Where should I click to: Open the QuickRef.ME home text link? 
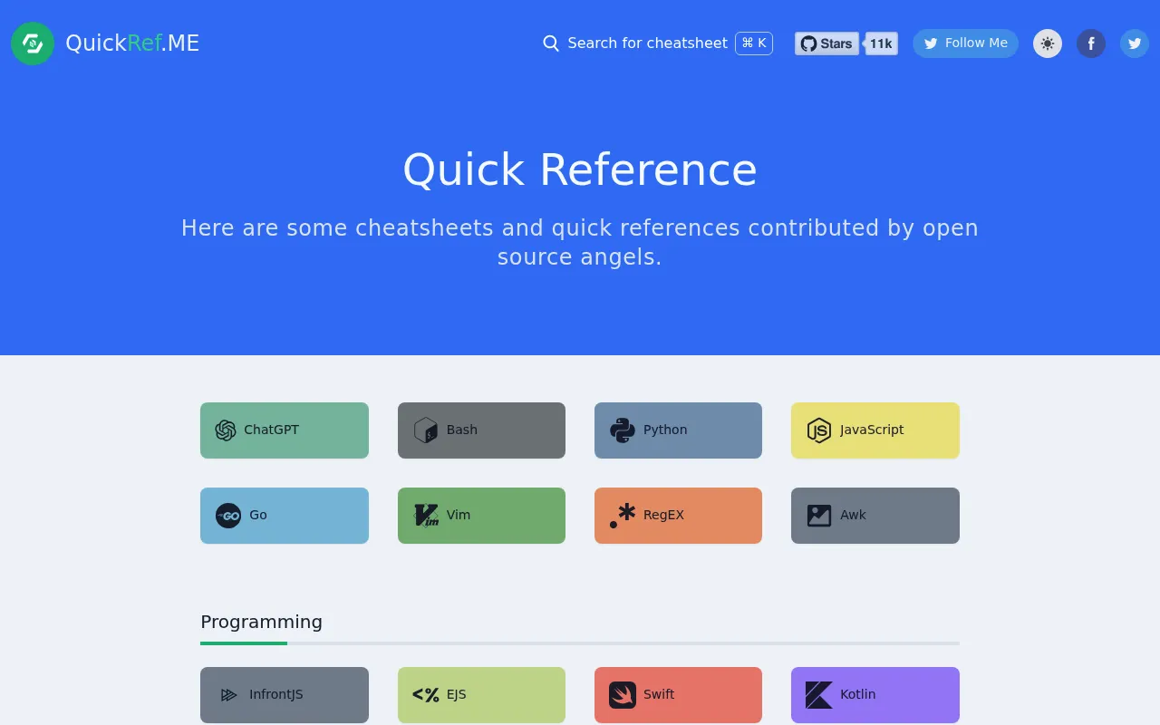[x=132, y=43]
